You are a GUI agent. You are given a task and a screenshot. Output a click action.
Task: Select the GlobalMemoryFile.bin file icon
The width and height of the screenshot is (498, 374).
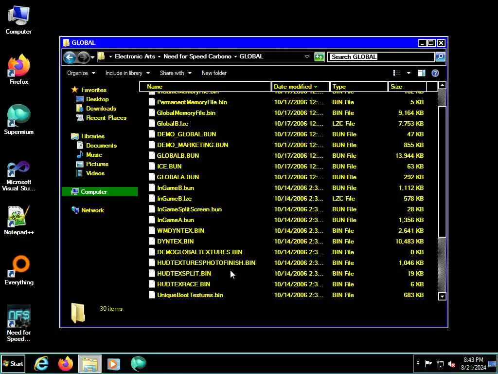pyautogui.click(x=152, y=113)
